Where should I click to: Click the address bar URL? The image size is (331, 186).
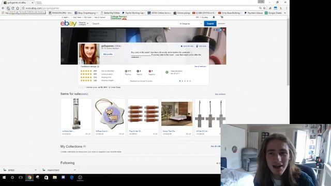tap(42, 8)
